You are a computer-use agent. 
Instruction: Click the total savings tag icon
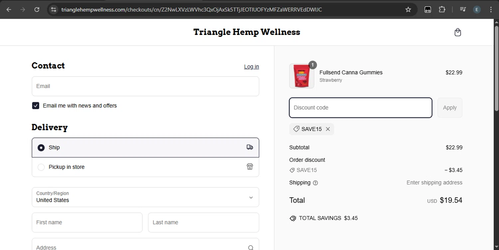point(293,218)
